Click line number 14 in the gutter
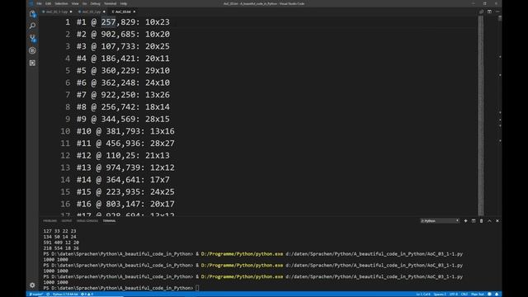 (65, 180)
